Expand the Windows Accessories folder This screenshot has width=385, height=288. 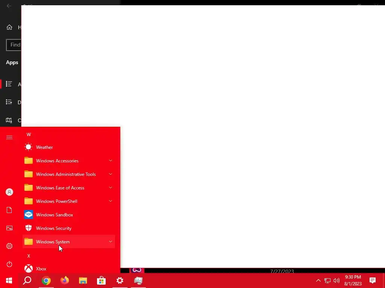click(x=69, y=160)
